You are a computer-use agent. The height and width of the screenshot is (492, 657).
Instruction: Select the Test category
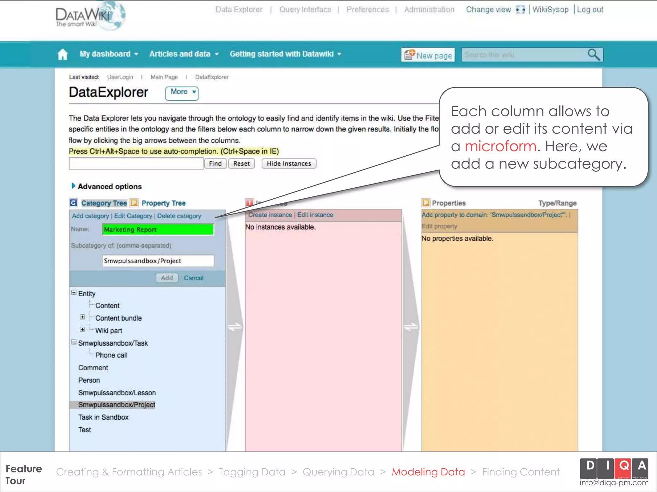pos(85,430)
